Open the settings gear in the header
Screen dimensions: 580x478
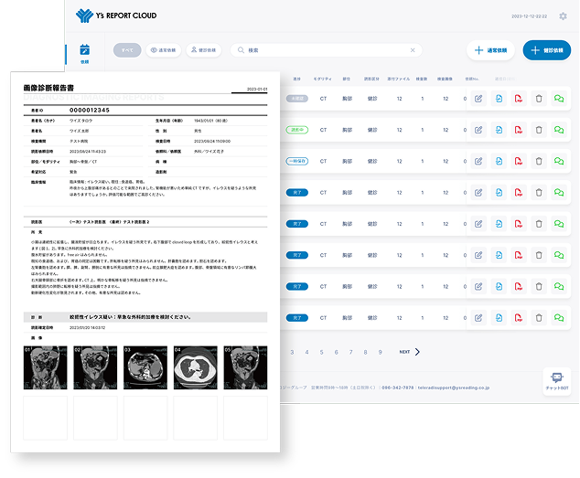point(563,16)
